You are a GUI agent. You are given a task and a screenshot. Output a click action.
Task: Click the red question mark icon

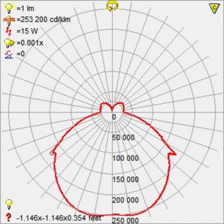9,217
